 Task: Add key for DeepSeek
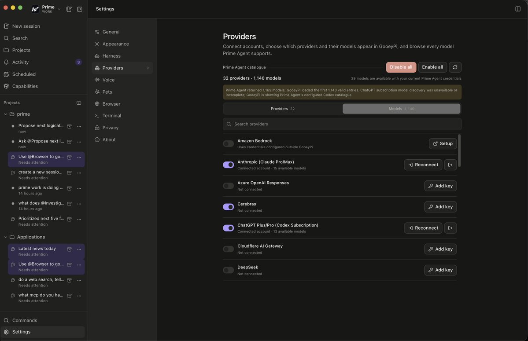440,270
